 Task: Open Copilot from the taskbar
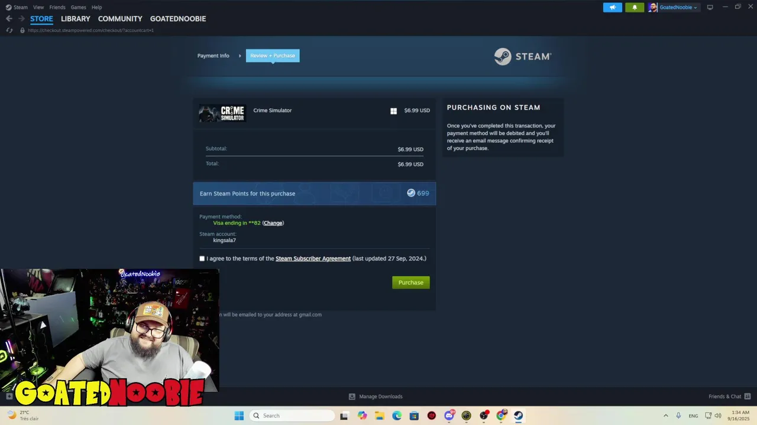(362, 416)
